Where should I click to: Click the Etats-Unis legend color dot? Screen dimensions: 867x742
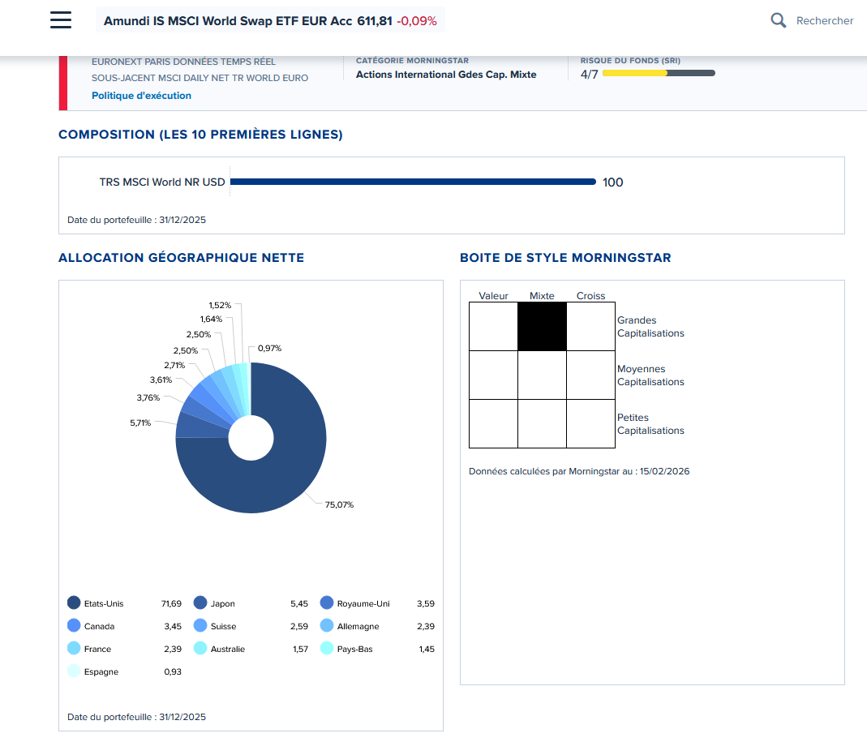[x=74, y=603]
